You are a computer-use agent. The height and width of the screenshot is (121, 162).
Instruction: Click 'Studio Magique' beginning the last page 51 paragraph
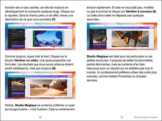point(97,56)
